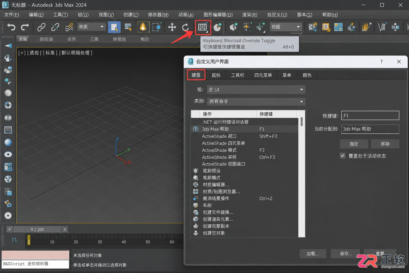Click the dashed rectangular selection region icon
Viewport: 409px width, 273px height.
click(156, 27)
